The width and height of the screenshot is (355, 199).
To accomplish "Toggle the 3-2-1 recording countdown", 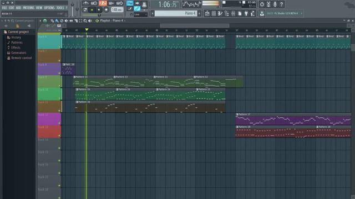I will (x=103, y=3).
